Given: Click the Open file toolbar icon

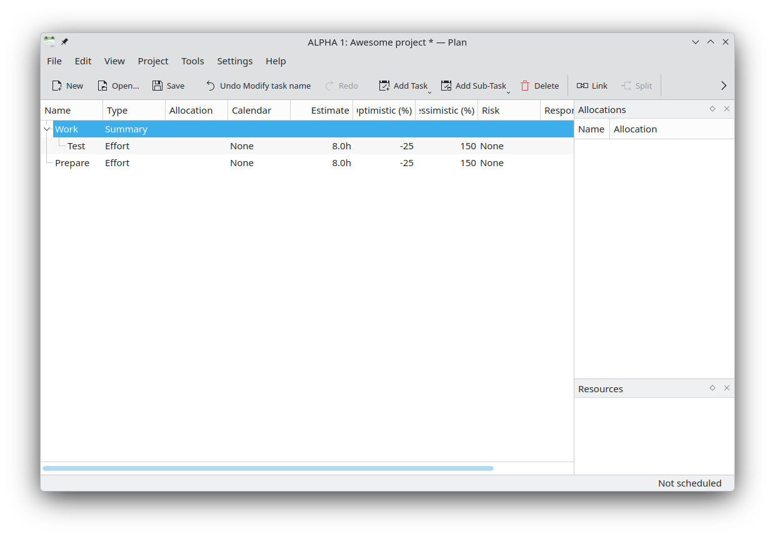Looking at the screenshot, I should coord(102,86).
